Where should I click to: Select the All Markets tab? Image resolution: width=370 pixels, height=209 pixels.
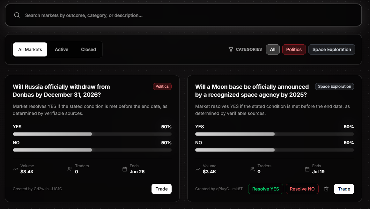click(x=30, y=49)
